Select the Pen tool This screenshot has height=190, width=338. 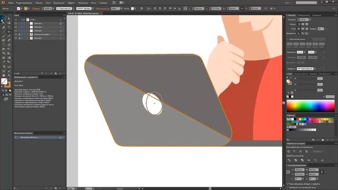(x=4, y=27)
